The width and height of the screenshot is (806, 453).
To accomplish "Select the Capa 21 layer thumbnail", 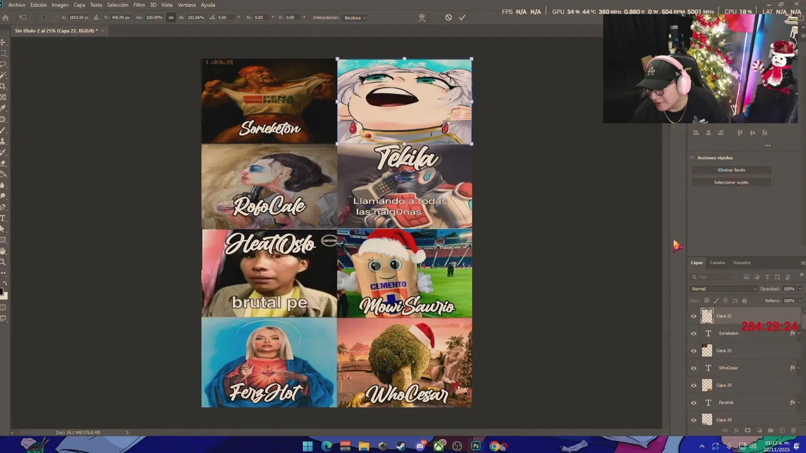I will click(x=707, y=350).
